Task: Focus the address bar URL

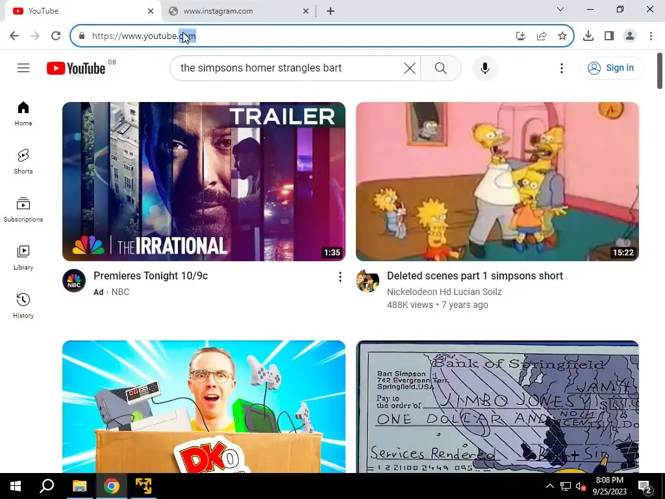Action: (297, 36)
